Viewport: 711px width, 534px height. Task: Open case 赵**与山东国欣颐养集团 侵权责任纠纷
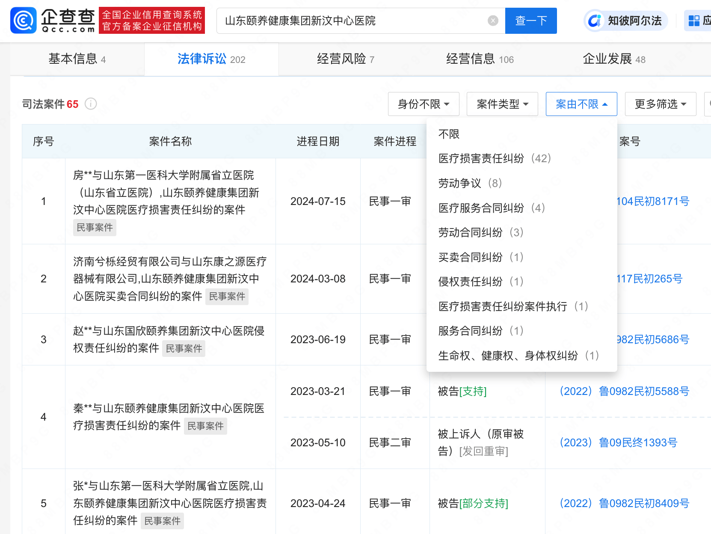click(169, 339)
